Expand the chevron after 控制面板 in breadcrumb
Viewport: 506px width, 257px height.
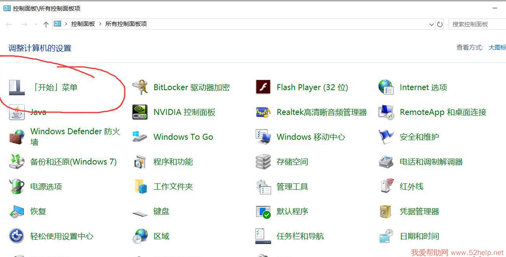pyautogui.click(x=100, y=24)
